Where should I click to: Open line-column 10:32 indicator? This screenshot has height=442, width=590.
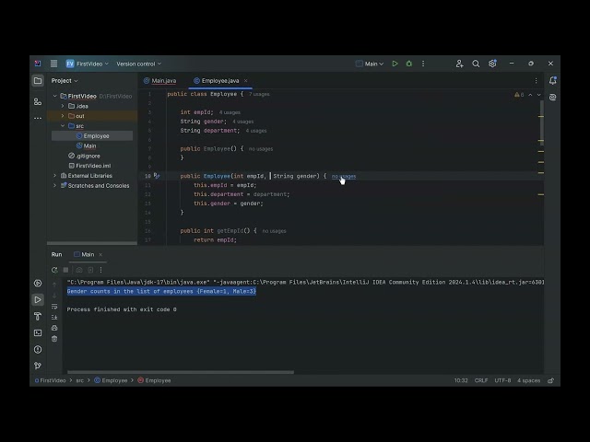(x=461, y=380)
